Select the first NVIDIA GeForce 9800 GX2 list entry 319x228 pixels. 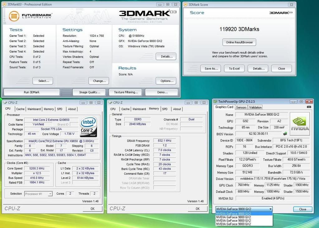244,214
